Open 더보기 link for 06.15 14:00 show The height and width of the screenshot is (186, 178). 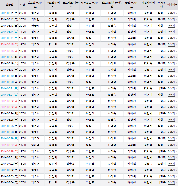coord(171,44)
